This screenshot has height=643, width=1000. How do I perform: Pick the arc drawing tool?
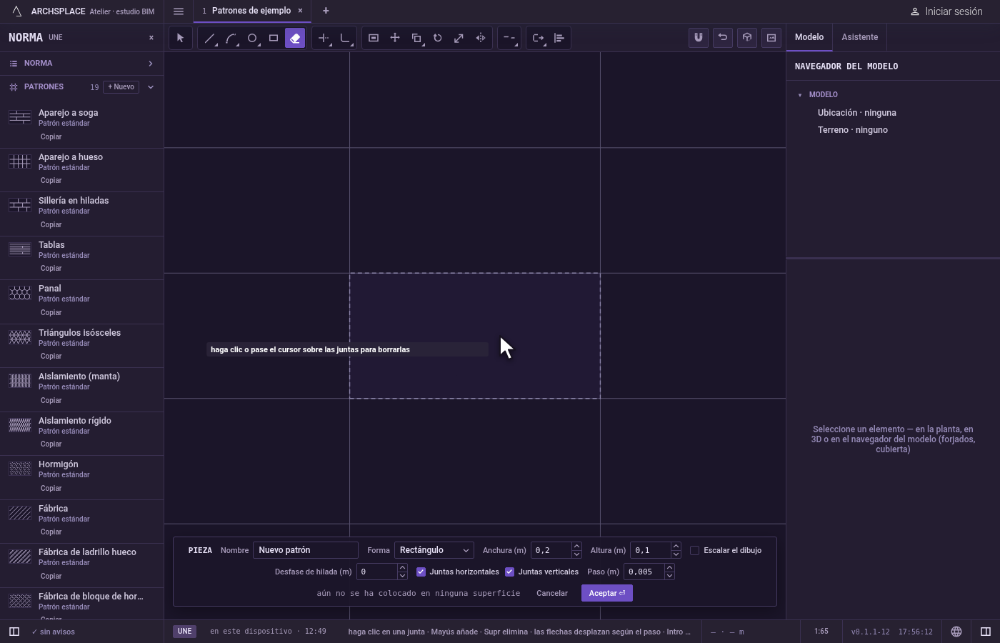pyautogui.click(x=231, y=38)
